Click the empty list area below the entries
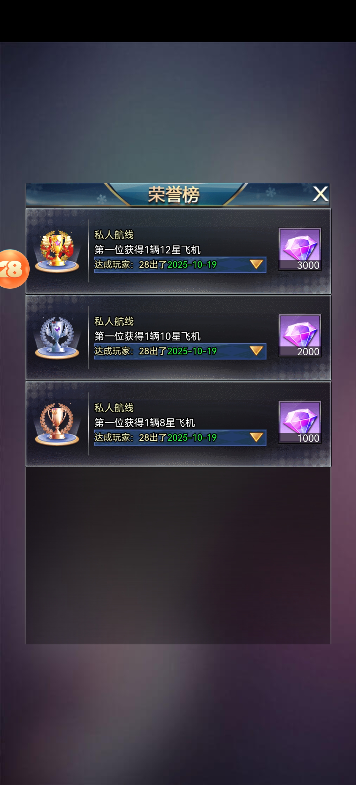Image resolution: width=356 pixels, height=785 pixels. (178, 555)
